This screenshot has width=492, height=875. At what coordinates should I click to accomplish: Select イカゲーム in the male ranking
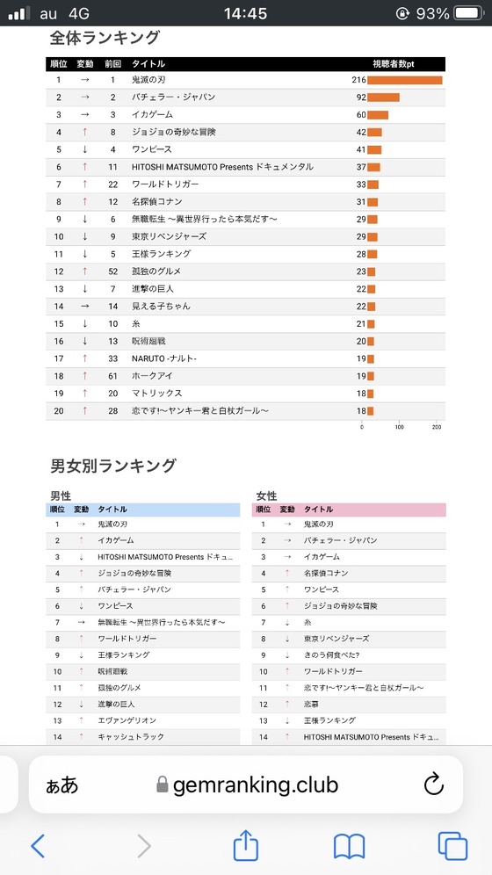pyautogui.click(x=115, y=540)
